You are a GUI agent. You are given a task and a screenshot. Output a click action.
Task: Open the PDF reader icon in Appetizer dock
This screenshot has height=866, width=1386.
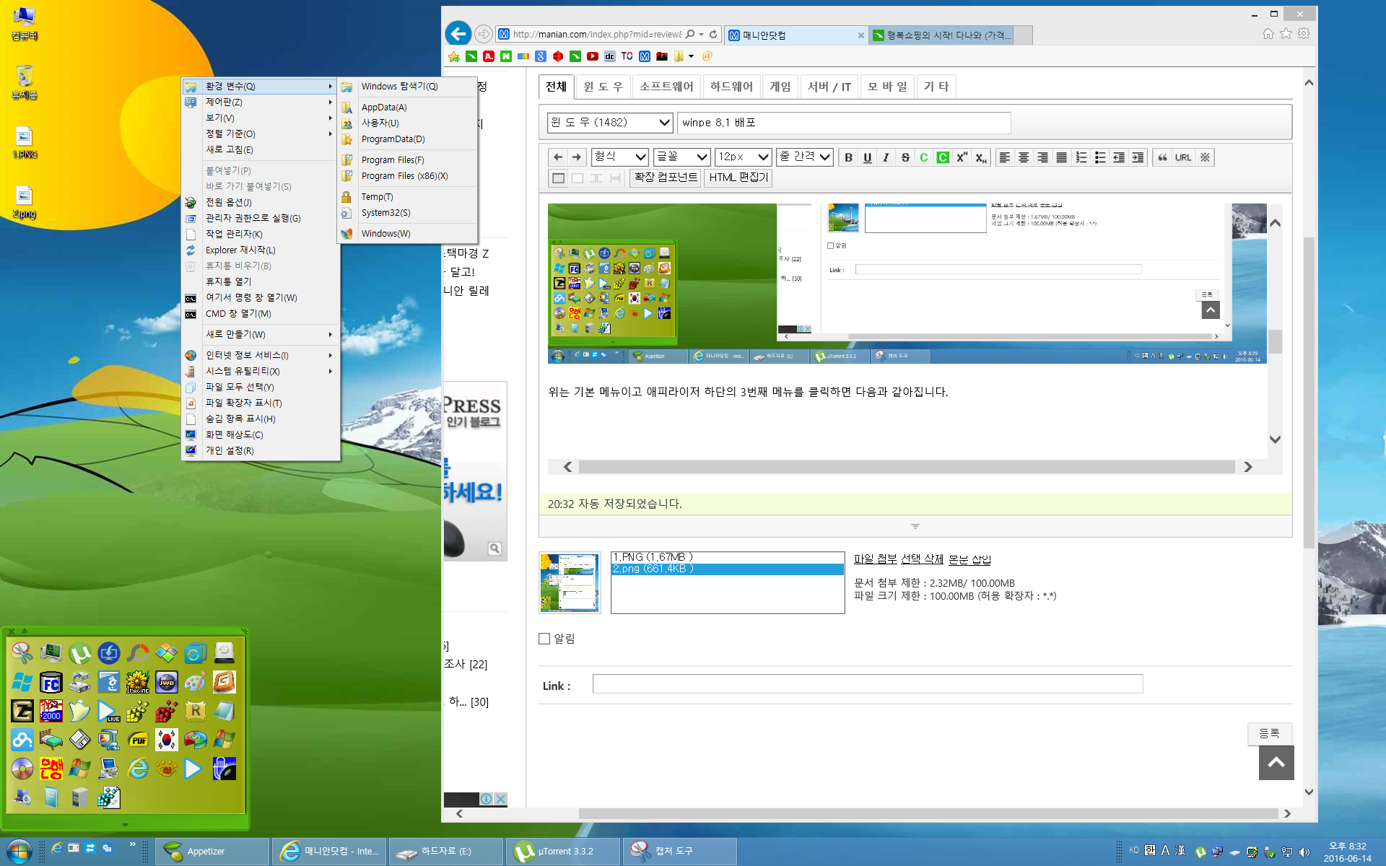coord(137,740)
